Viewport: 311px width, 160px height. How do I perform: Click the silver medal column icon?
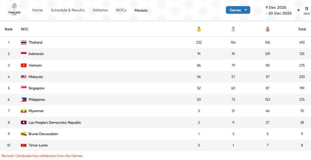point(233,29)
